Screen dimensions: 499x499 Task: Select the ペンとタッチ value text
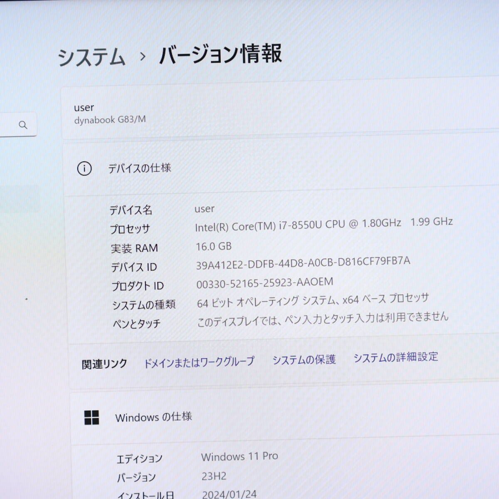point(323,319)
